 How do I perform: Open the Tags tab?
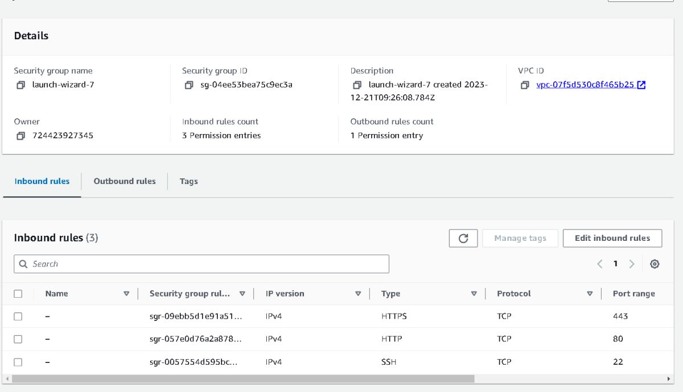(188, 181)
